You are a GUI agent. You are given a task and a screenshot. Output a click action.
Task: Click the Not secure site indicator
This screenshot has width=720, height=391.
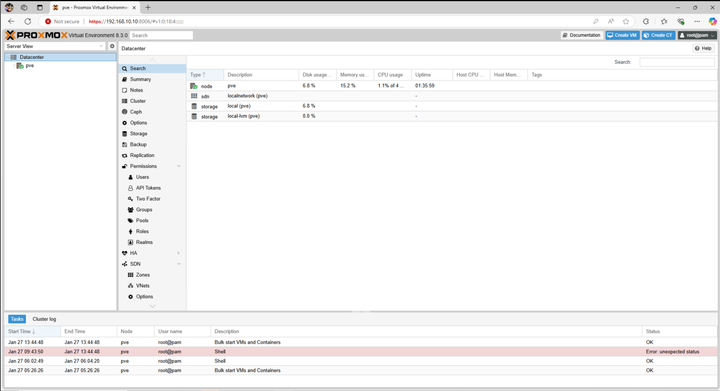coord(62,21)
